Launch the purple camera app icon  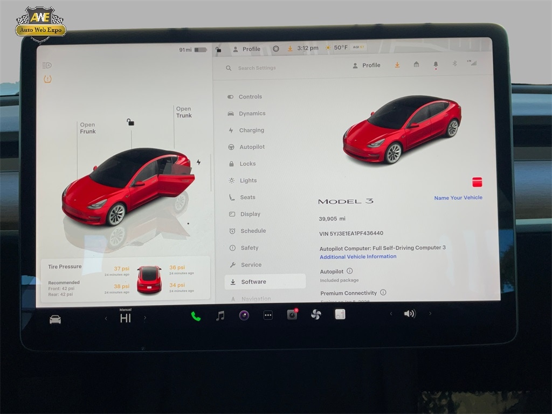pyautogui.click(x=244, y=315)
